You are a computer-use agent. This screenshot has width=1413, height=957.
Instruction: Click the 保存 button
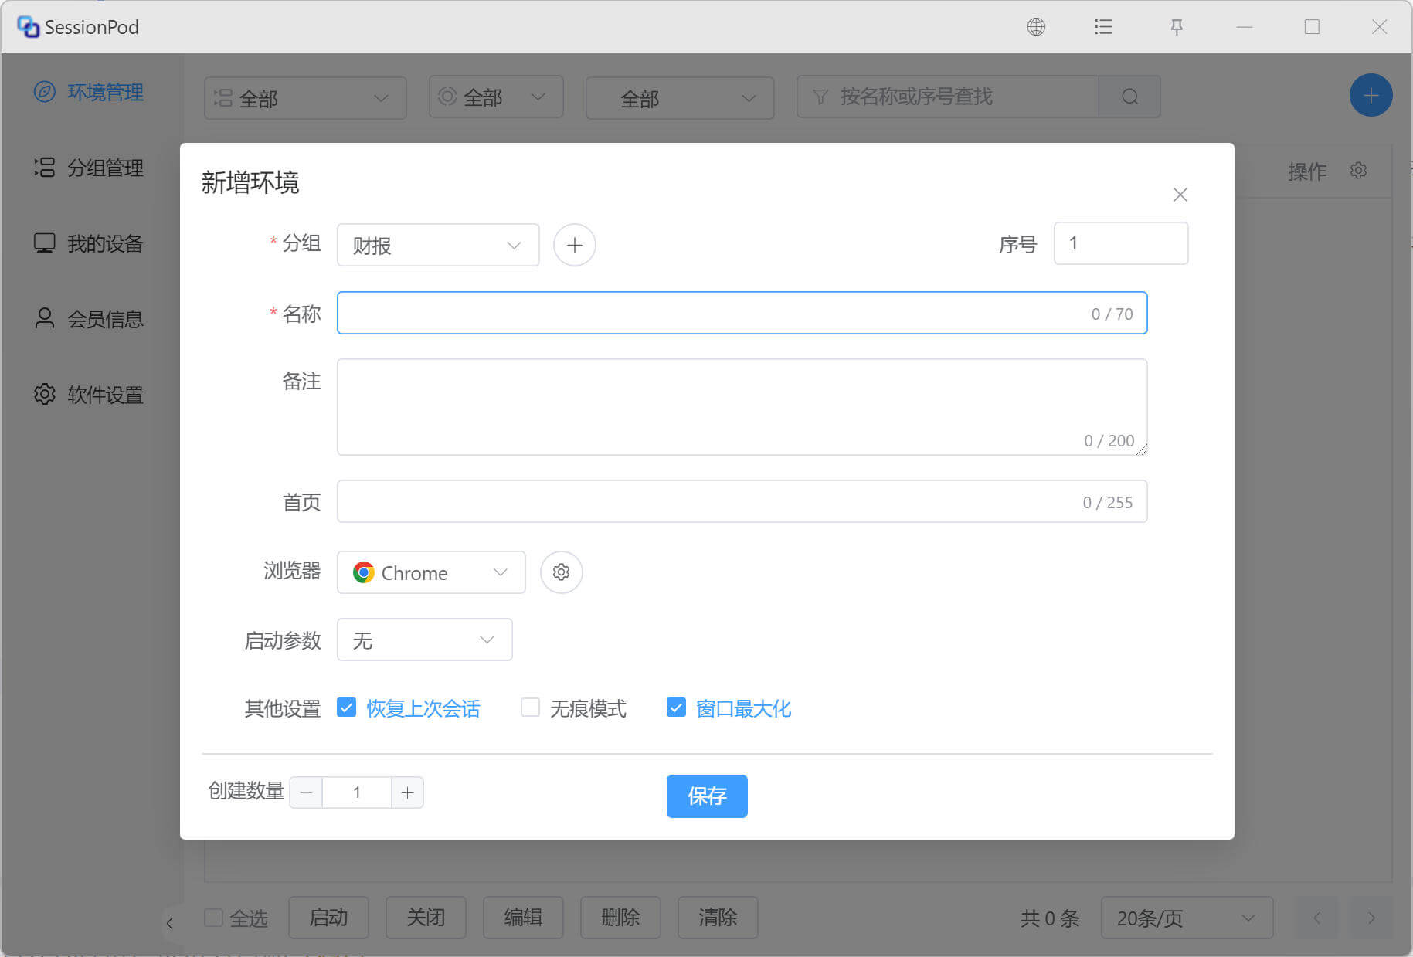[x=707, y=796]
